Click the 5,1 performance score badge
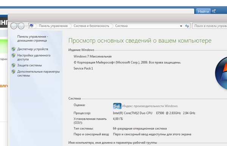227x146 pixels. point(117,106)
